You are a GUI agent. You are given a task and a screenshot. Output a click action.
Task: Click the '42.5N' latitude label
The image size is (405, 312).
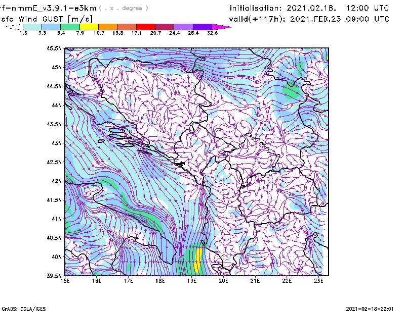(x=54, y=162)
